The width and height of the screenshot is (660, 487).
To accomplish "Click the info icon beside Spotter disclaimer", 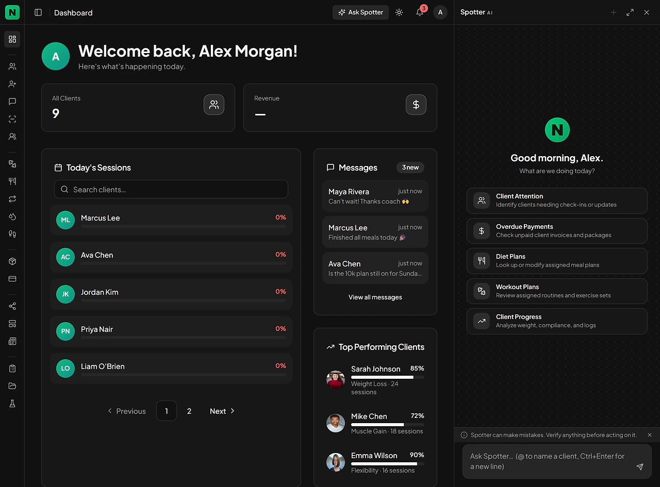I will click(464, 435).
